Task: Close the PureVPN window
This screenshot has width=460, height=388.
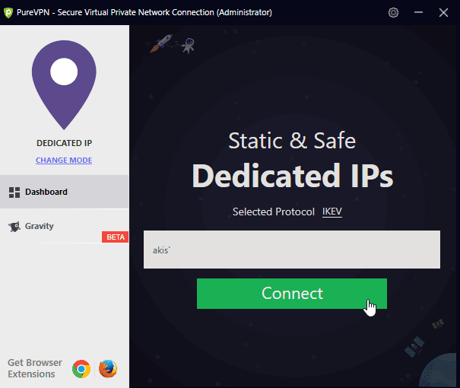Action: [x=443, y=12]
